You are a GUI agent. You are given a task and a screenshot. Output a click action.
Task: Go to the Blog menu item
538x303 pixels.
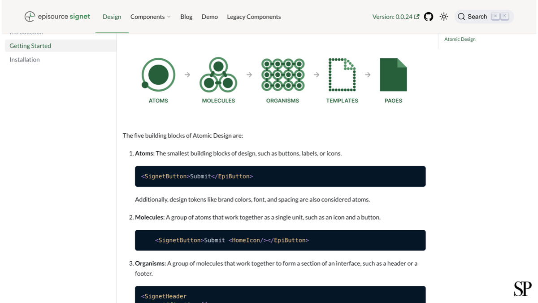186,17
